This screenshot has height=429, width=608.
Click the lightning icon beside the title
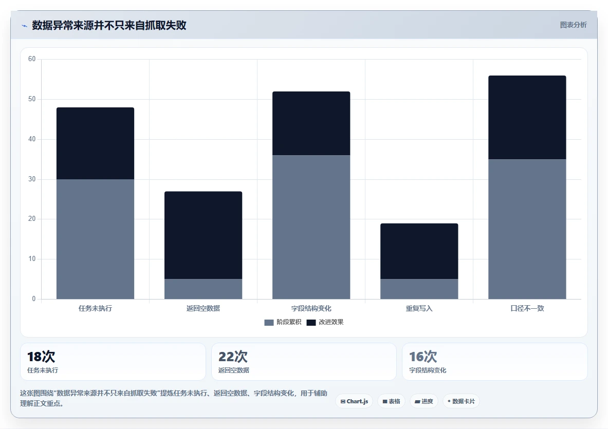tap(25, 26)
